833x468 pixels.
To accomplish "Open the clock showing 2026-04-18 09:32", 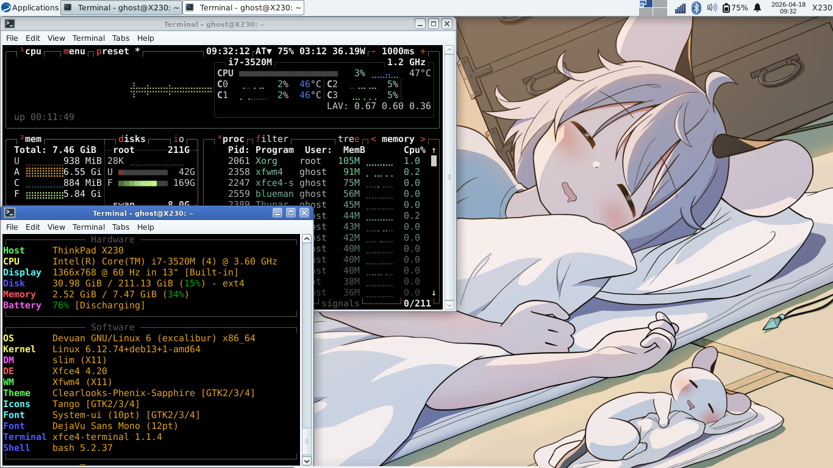I will coord(788,8).
